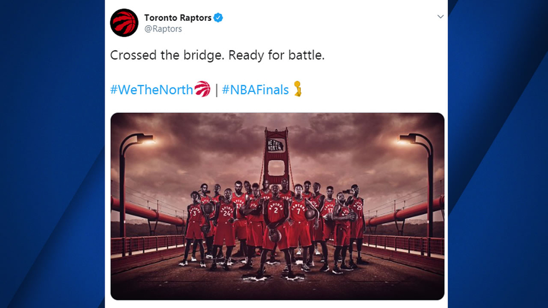
Task: Click the gold trophy emoji icon
Action: click(x=298, y=89)
